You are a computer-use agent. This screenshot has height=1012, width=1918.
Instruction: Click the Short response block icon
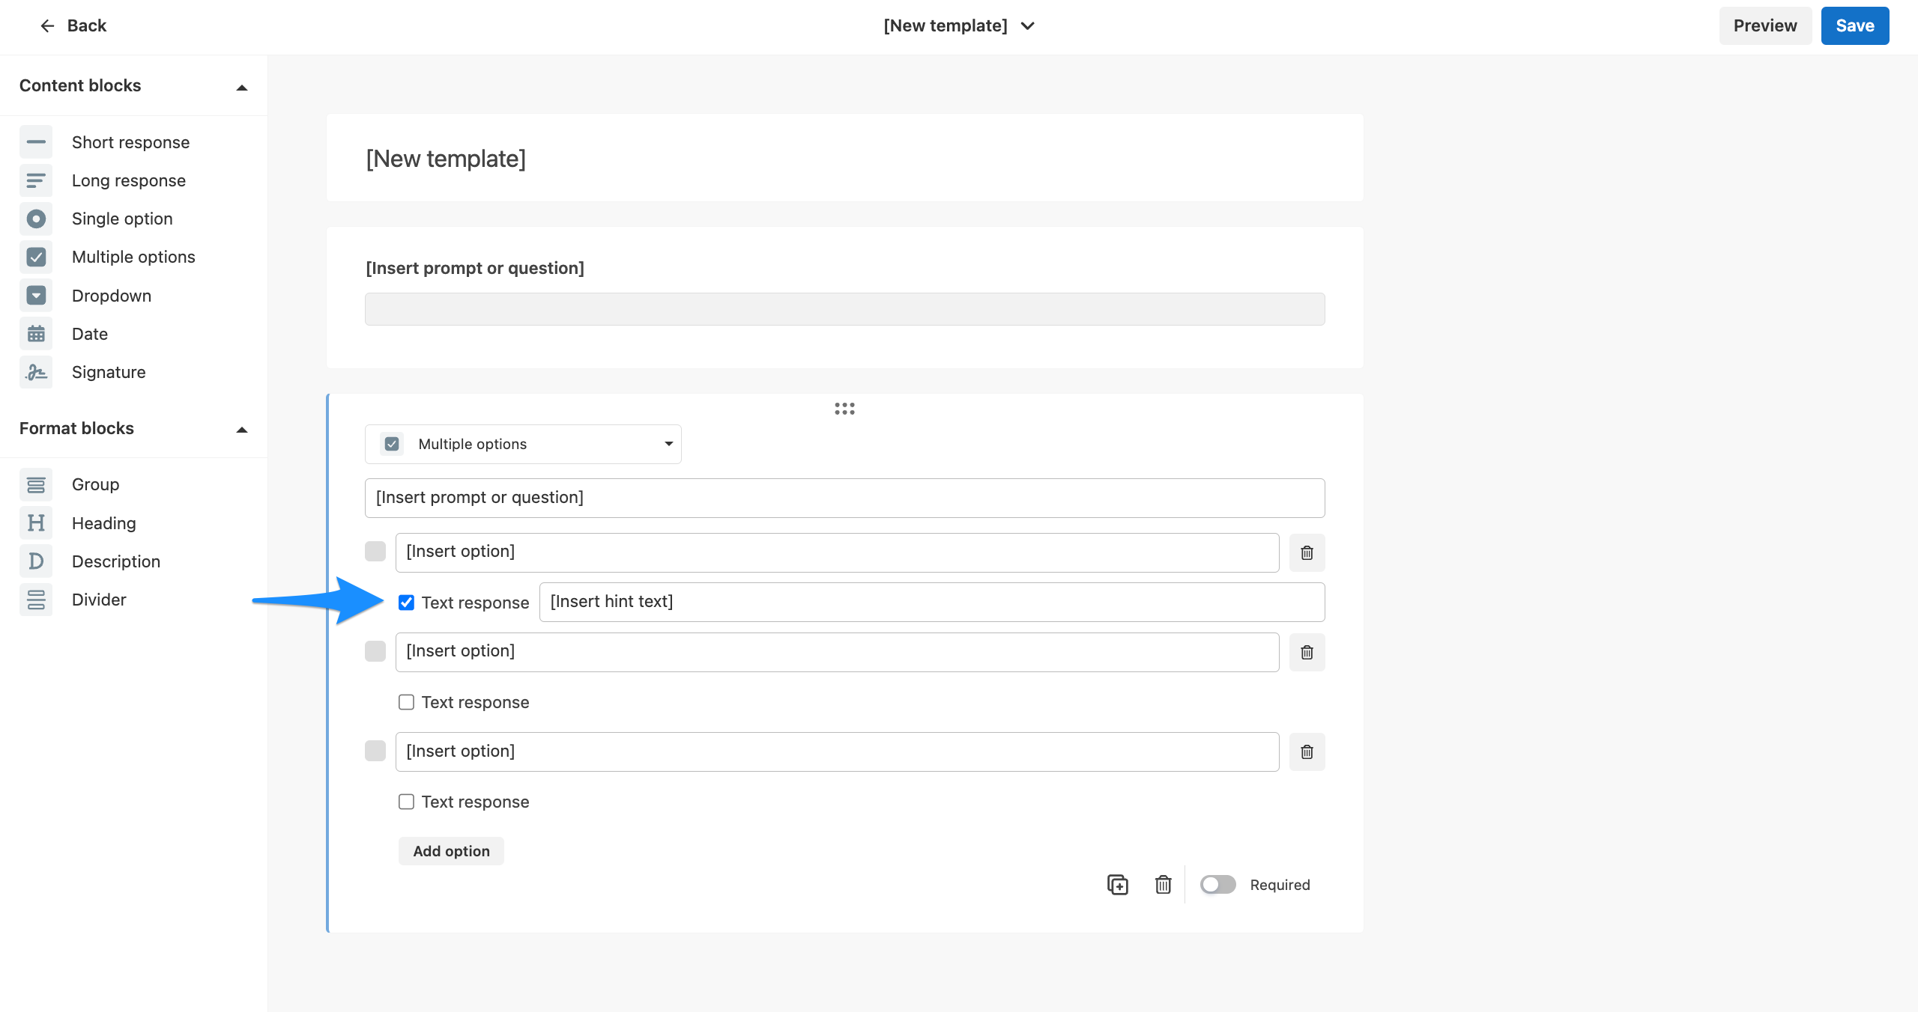coord(36,142)
